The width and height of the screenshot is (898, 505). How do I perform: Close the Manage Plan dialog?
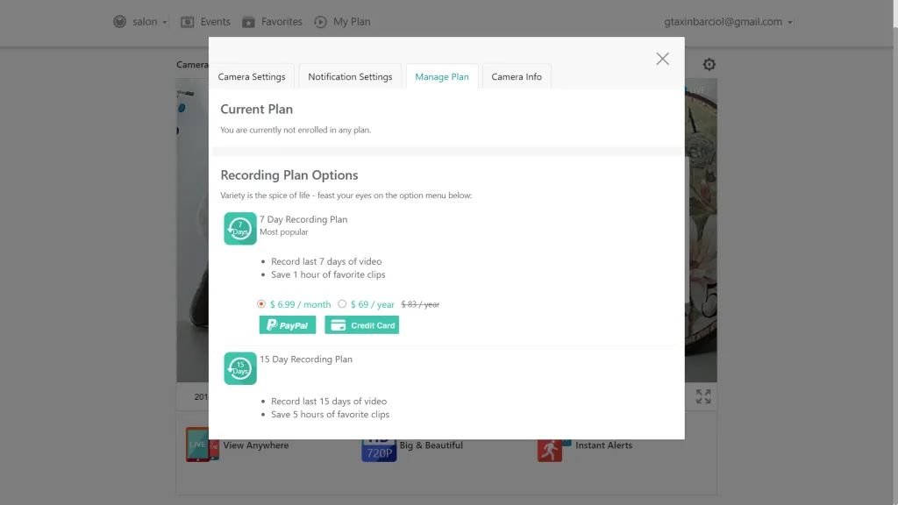662,59
